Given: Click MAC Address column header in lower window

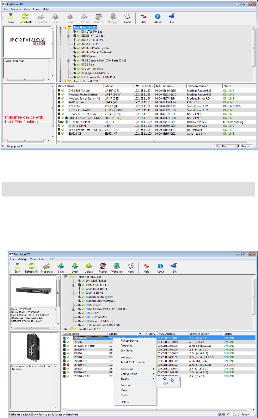Looking at the screenshot, I should (173, 334).
